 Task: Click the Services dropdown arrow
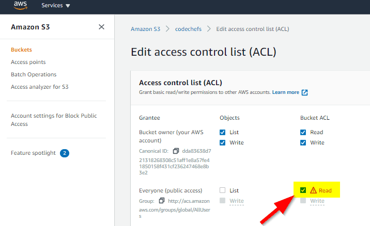click(x=68, y=6)
